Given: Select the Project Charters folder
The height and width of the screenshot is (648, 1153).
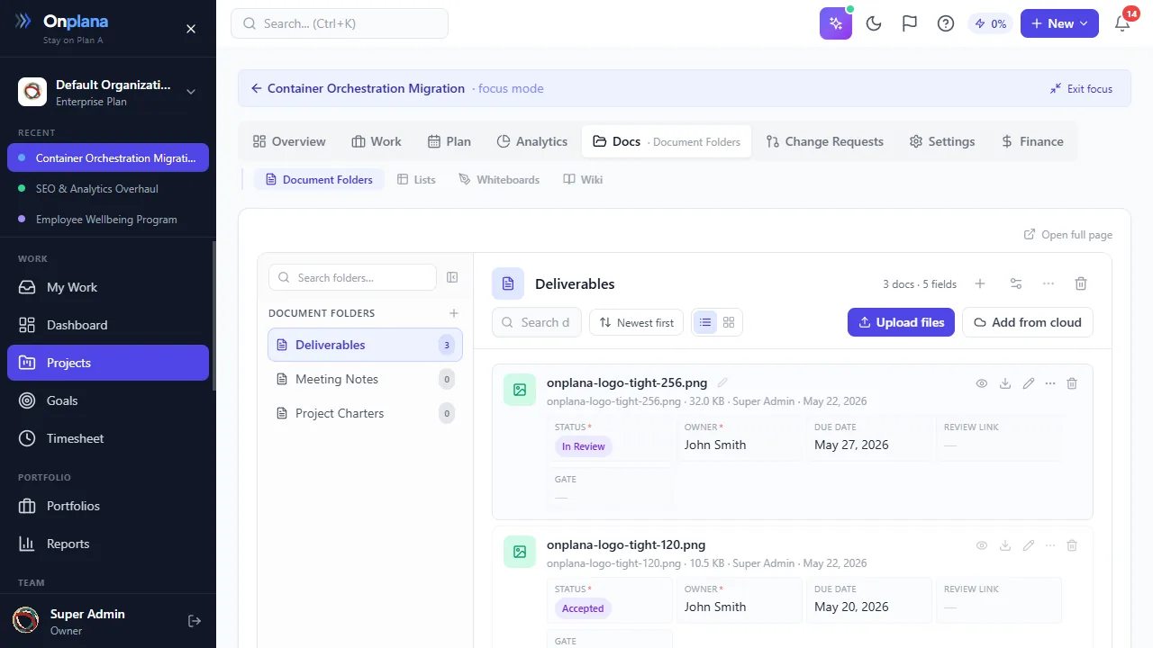Looking at the screenshot, I should click(365, 413).
